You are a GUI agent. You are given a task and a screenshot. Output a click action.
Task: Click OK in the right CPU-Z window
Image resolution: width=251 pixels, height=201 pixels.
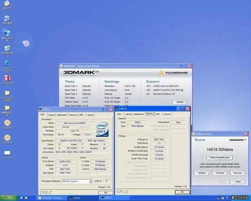(182, 192)
